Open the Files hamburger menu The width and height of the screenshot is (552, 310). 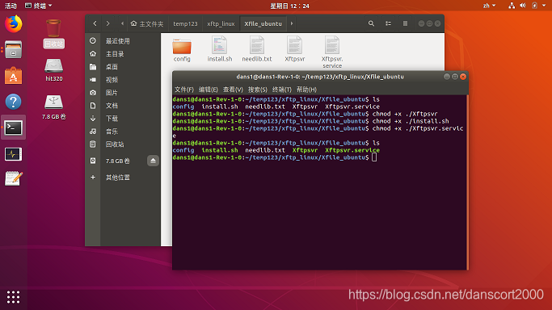(405, 23)
